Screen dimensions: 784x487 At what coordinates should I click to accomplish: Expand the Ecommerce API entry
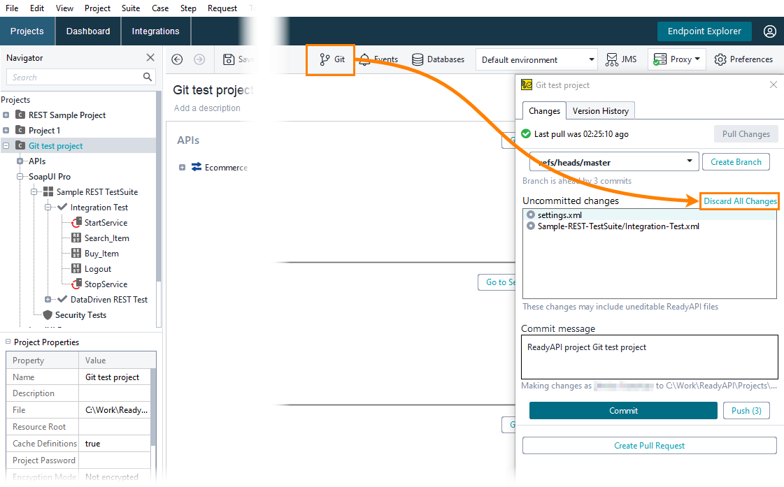182,167
